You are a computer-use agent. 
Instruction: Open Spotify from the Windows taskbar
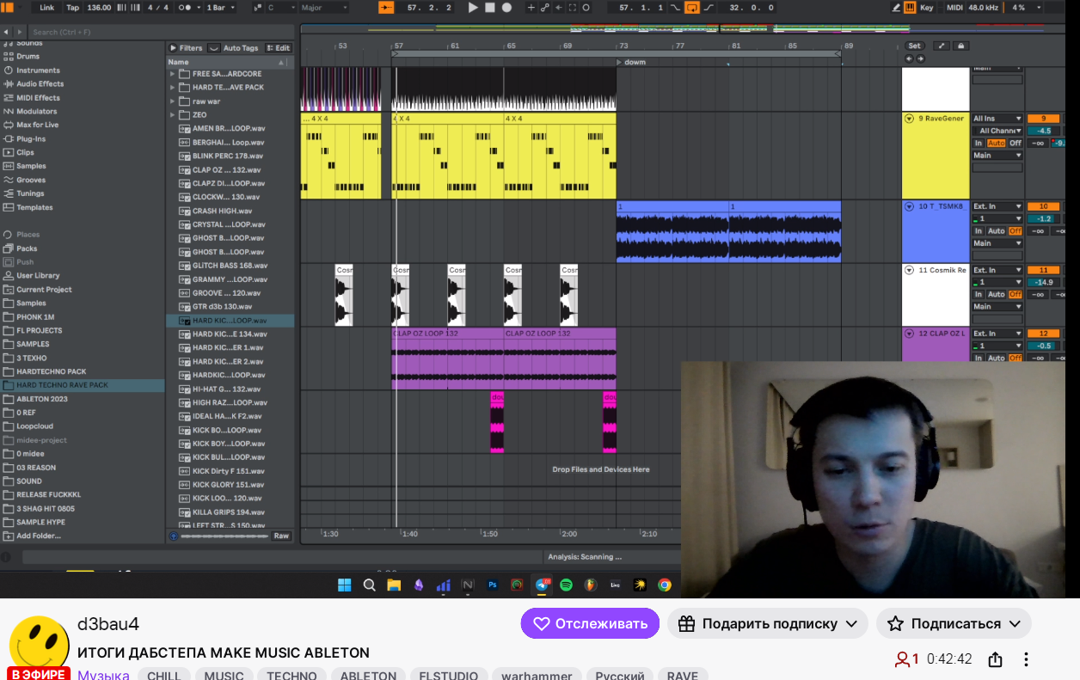tap(566, 585)
